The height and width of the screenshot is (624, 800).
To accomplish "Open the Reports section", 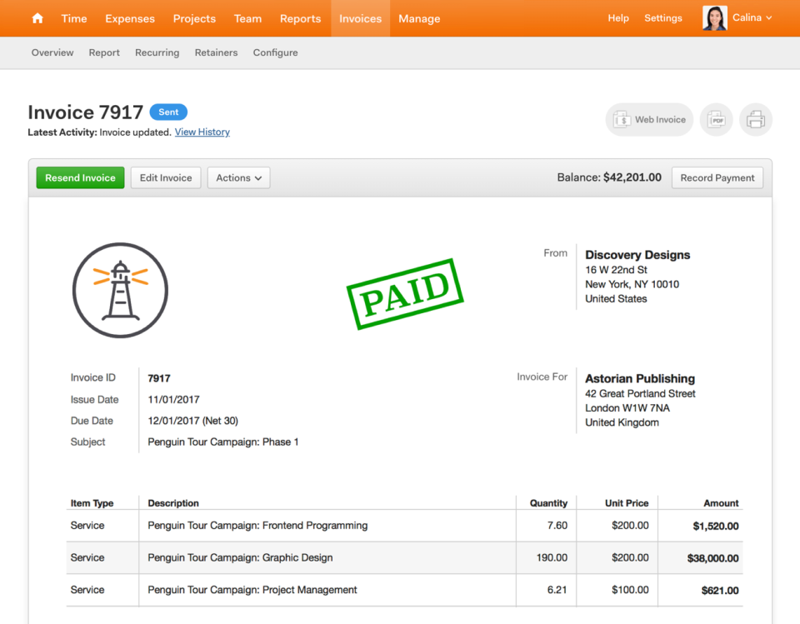I will point(300,18).
